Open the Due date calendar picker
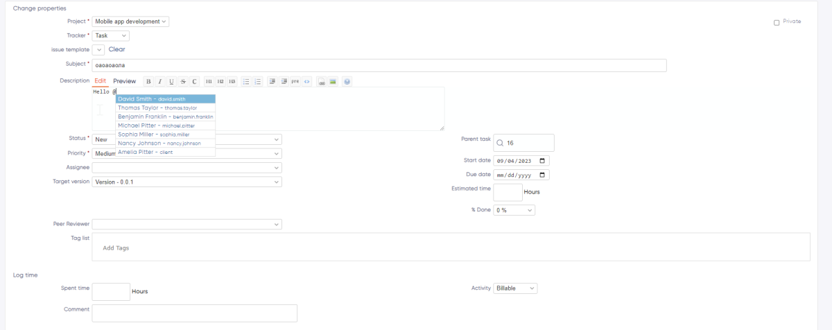 click(x=542, y=175)
